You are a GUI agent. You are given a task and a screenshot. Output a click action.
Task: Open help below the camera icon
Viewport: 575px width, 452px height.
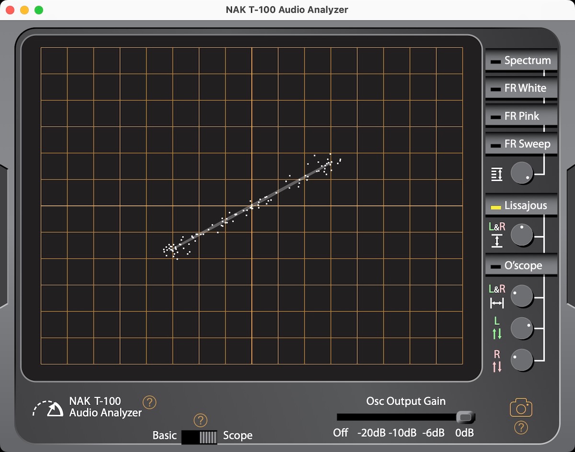click(521, 427)
